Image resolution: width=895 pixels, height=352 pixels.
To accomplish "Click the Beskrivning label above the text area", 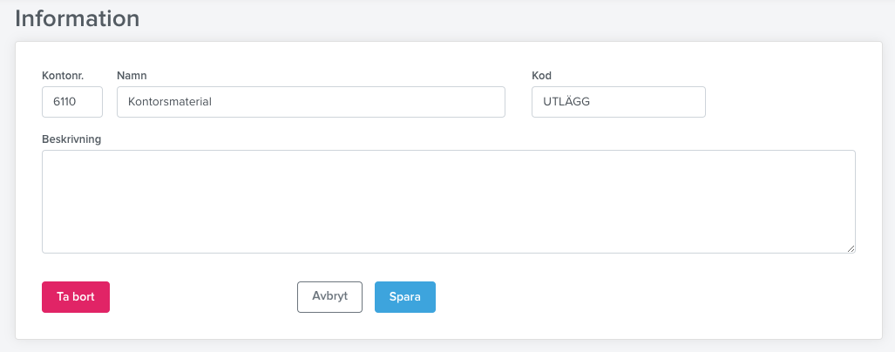I will (71, 139).
